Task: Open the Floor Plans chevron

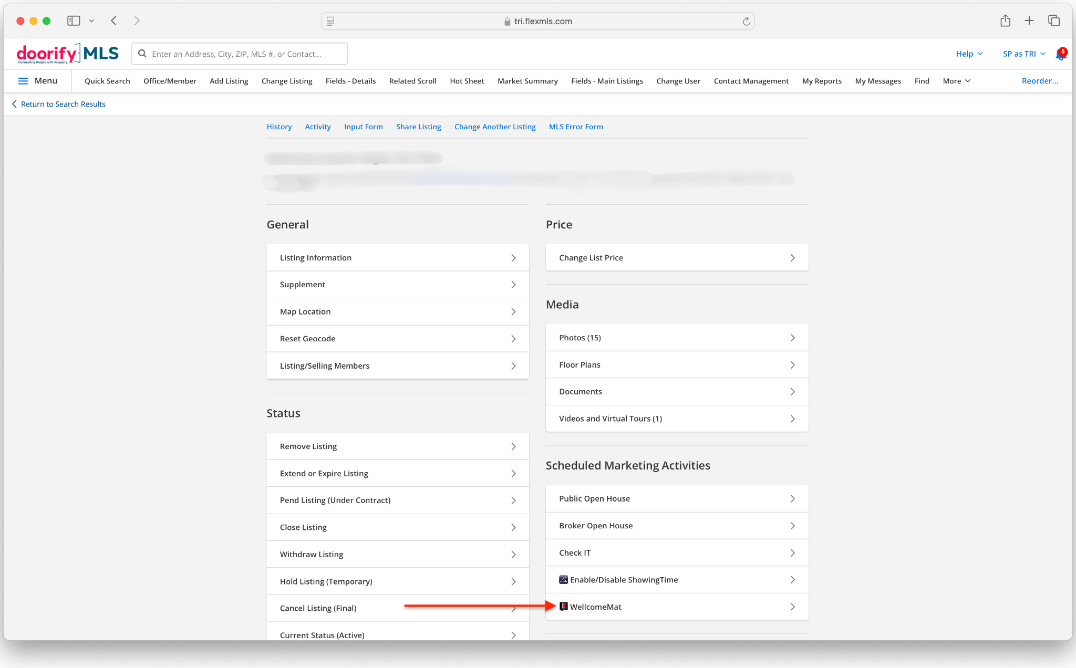Action: (x=792, y=365)
